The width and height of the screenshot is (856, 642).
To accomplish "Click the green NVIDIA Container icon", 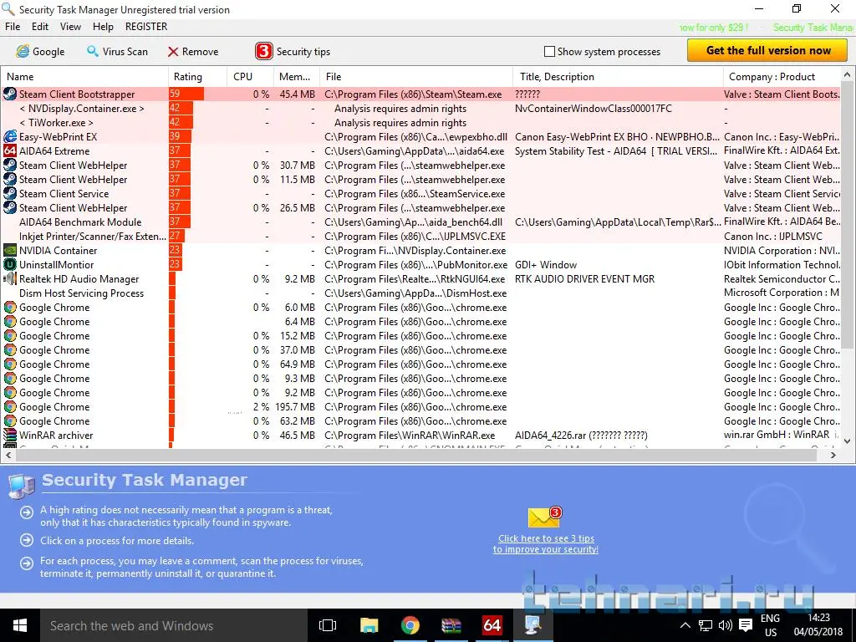I will coord(10,250).
